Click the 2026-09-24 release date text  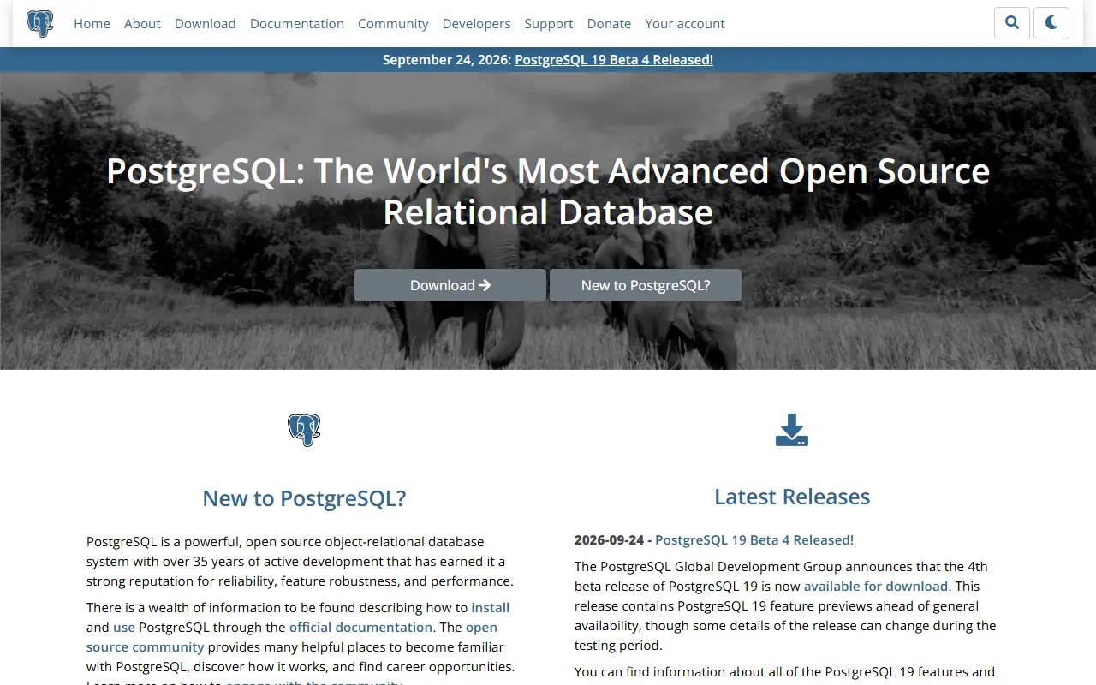click(x=609, y=539)
